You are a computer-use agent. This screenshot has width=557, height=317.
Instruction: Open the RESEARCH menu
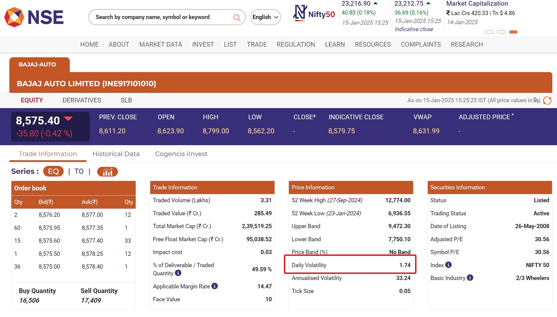467,45
